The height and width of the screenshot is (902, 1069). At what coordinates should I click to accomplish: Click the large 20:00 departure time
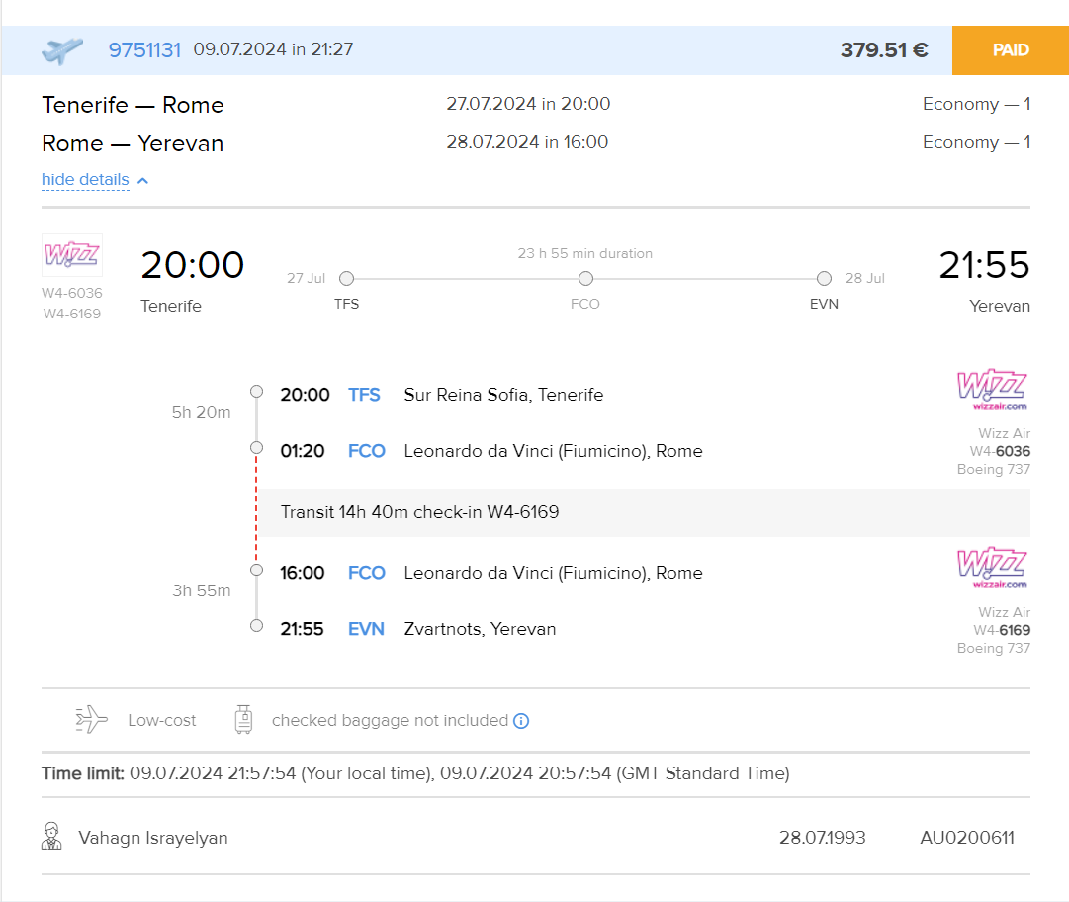pos(192,265)
